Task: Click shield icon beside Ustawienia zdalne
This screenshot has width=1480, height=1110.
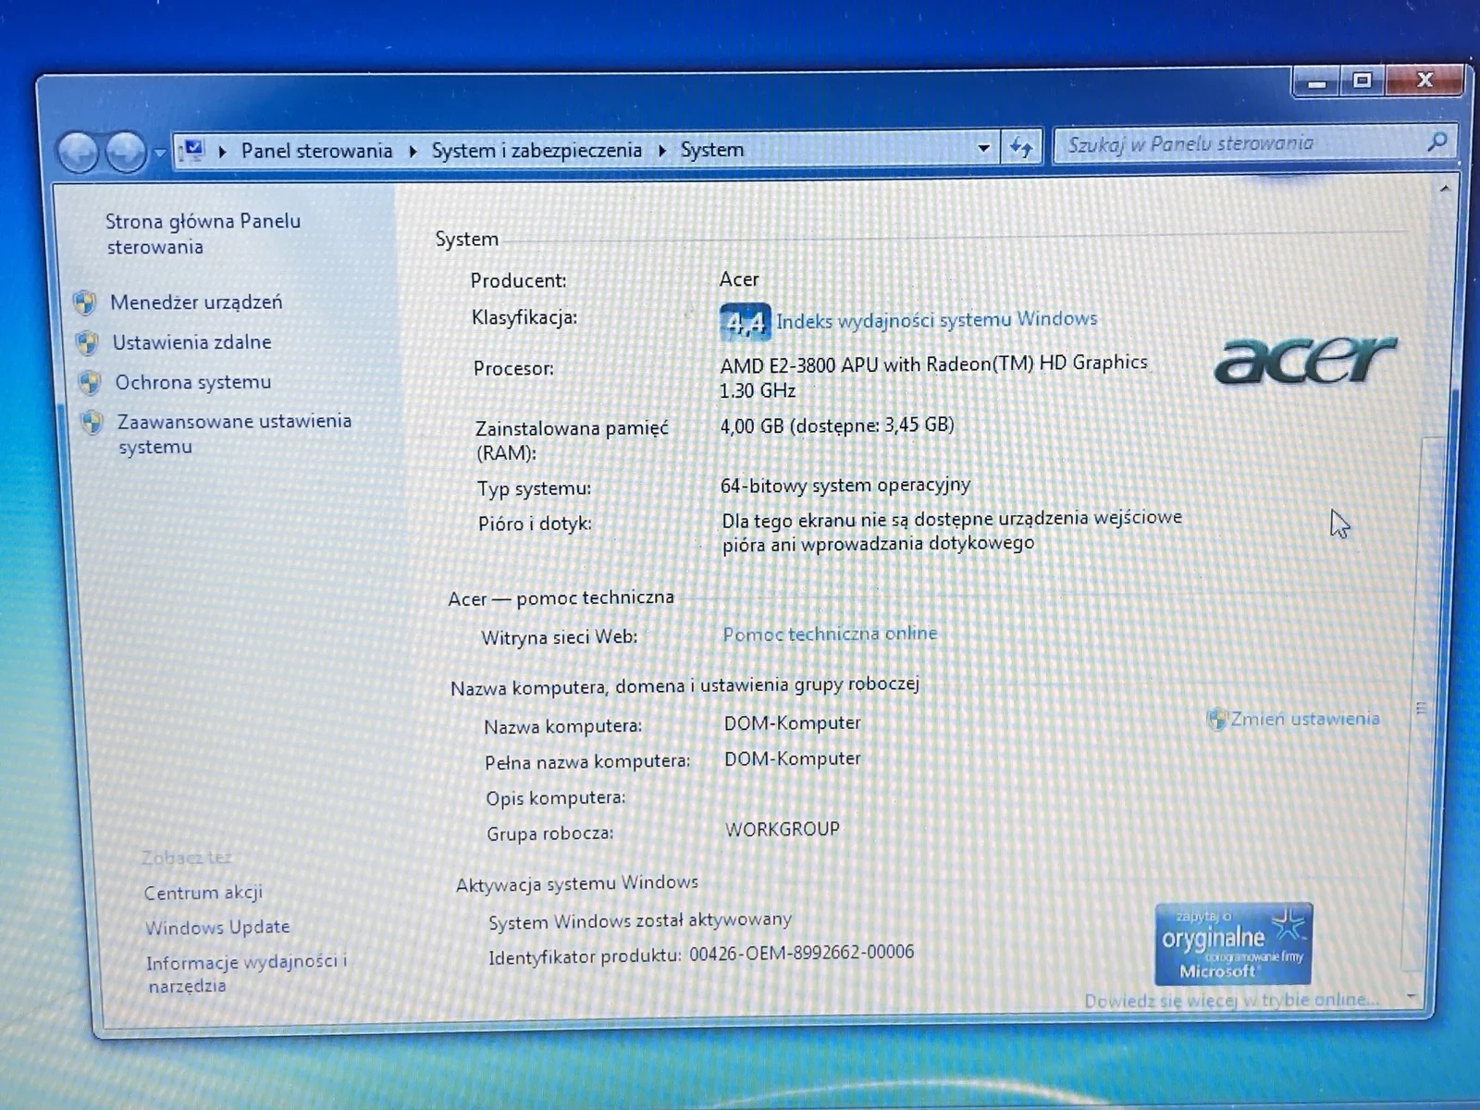Action: (x=87, y=343)
